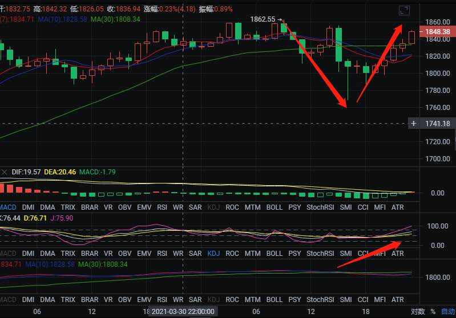The height and width of the screenshot is (318, 456).
Task: Open MTM in the MACD panel's tab row
Action: click(x=252, y=207)
